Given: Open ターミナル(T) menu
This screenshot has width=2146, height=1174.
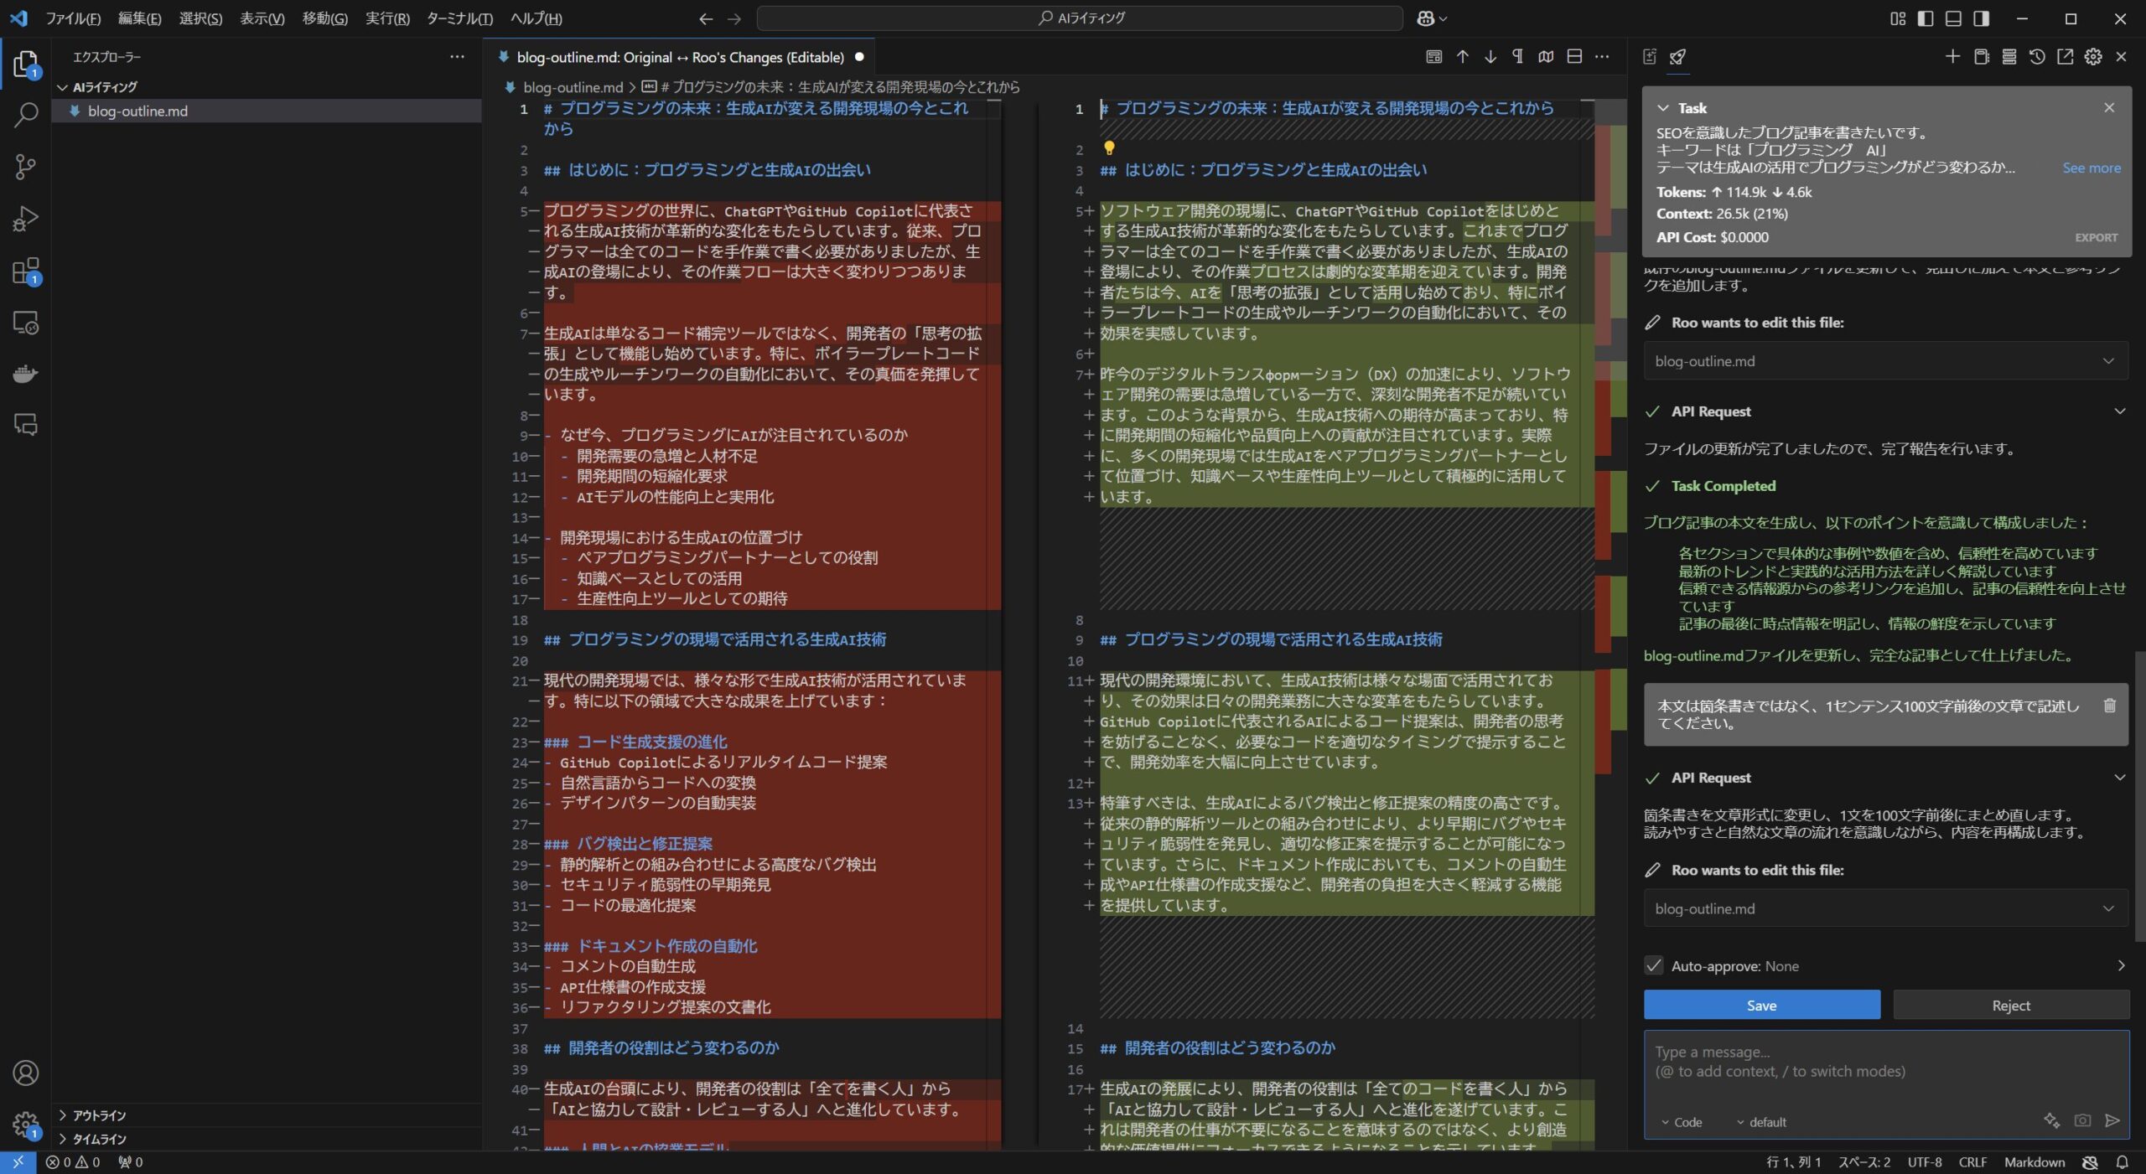Looking at the screenshot, I should pyautogui.click(x=459, y=18).
